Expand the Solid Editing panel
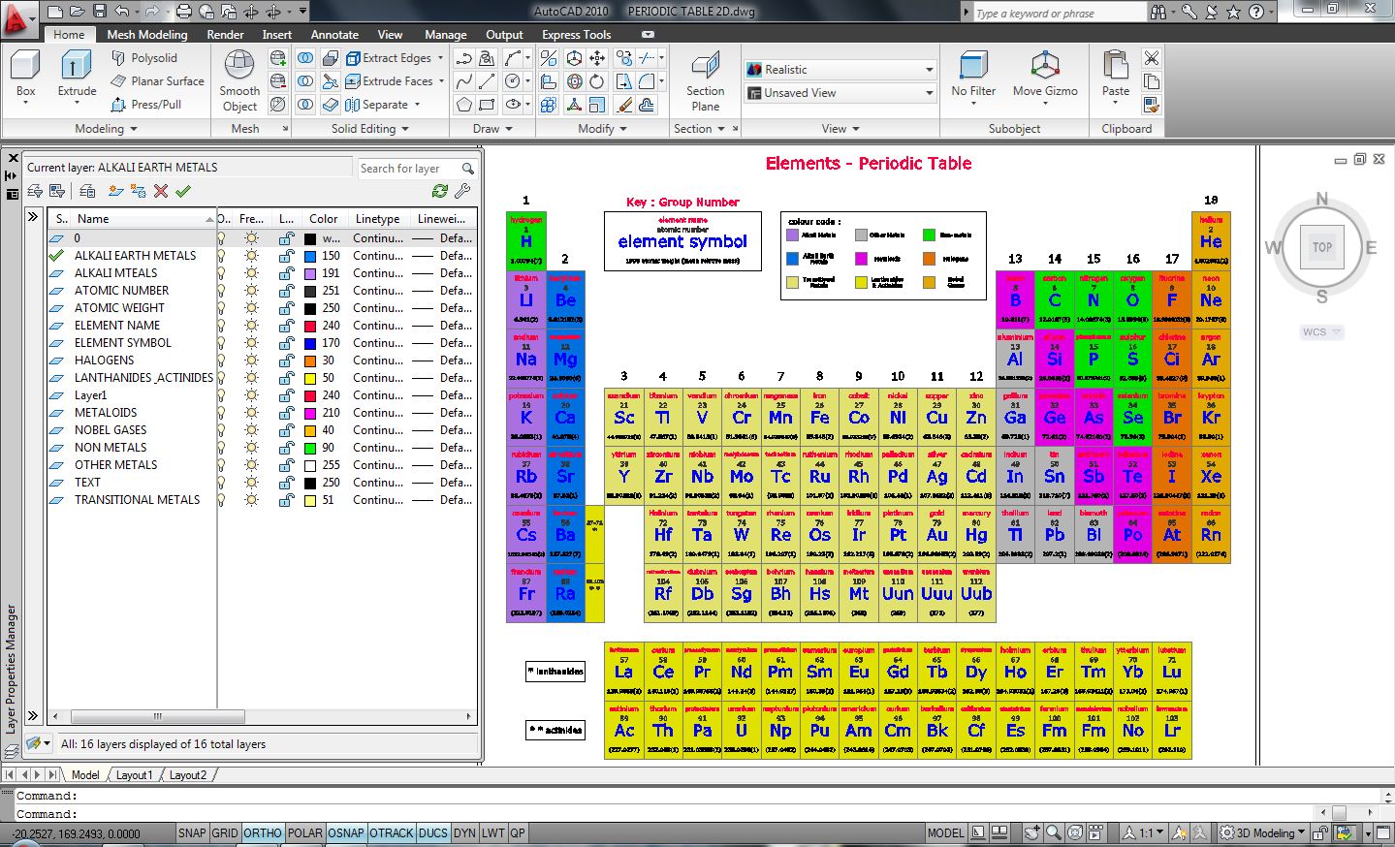This screenshot has width=1395, height=847. [369, 128]
